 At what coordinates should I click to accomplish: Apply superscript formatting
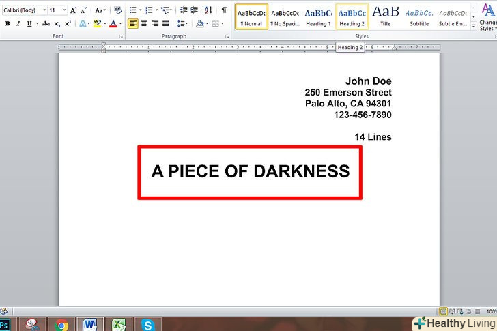point(68,23)
